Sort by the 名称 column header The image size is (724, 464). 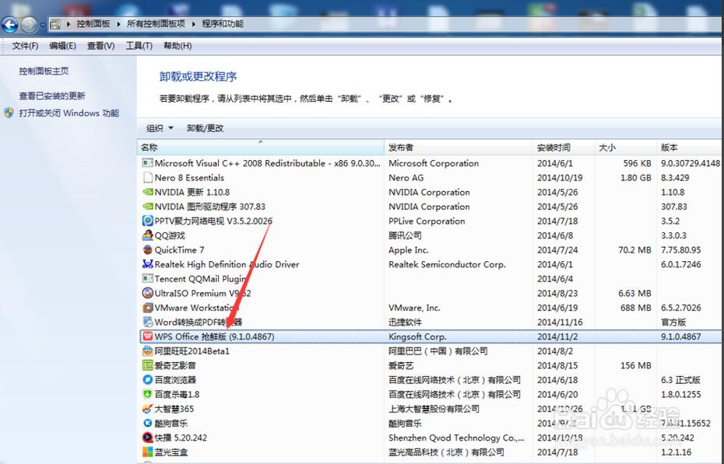(x=261, y=148)
